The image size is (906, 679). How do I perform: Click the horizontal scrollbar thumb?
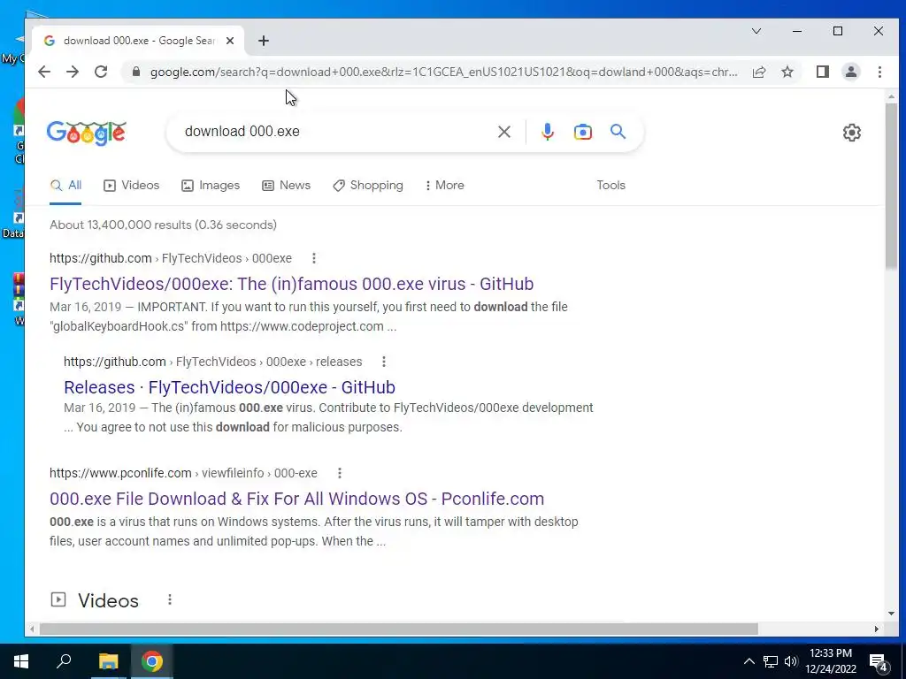click(399, 629)
